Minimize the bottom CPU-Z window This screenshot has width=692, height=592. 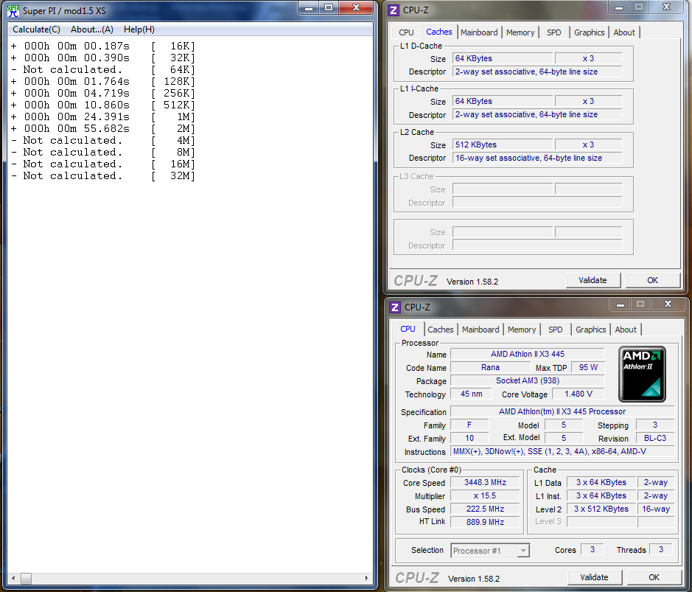point(621,304)
